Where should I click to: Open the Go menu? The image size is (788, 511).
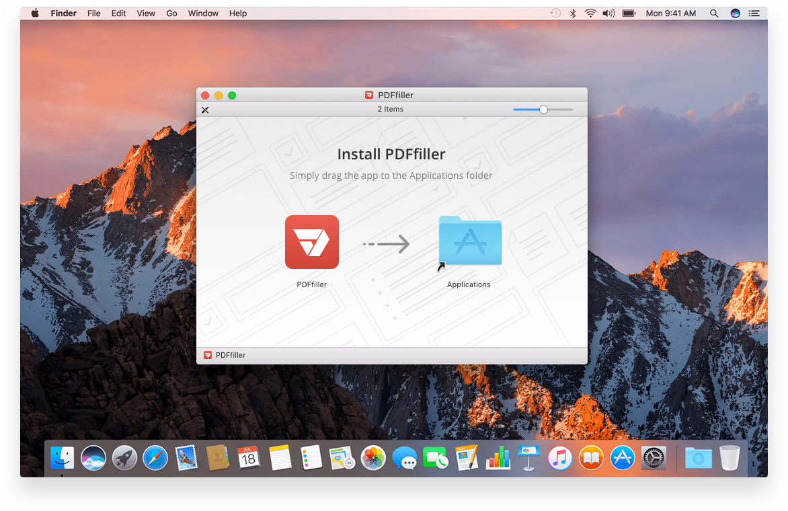(171, 13)
